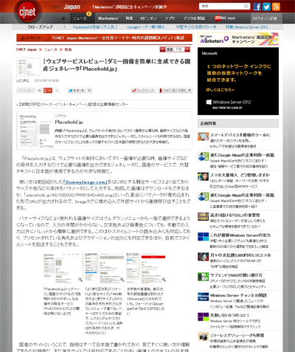Go to the home icon in the nav bar

(63, 18)
